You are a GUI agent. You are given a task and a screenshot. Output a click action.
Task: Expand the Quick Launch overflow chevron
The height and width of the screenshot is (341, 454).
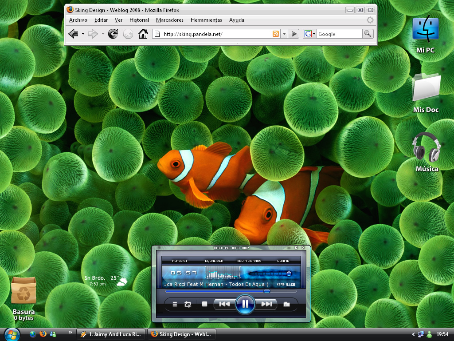click(70, 332)
